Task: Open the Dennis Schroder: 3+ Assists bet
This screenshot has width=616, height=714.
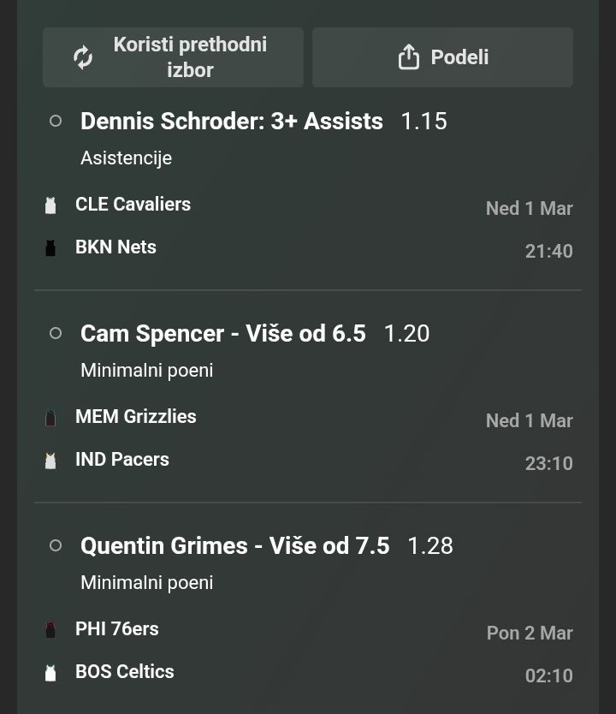Action: [231, 122]
